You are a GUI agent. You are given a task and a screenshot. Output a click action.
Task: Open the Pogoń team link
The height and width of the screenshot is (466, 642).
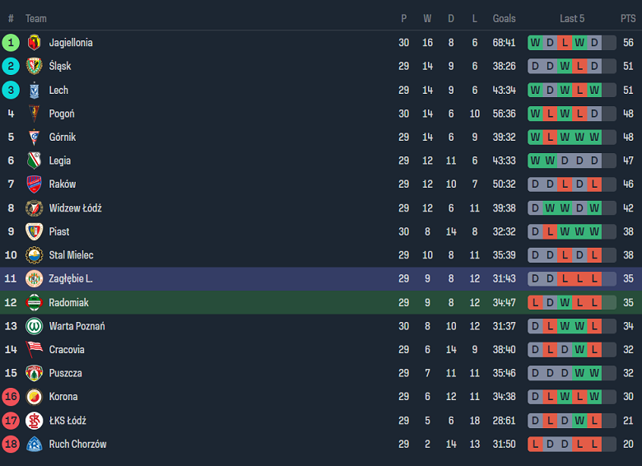tap(62, 114)
